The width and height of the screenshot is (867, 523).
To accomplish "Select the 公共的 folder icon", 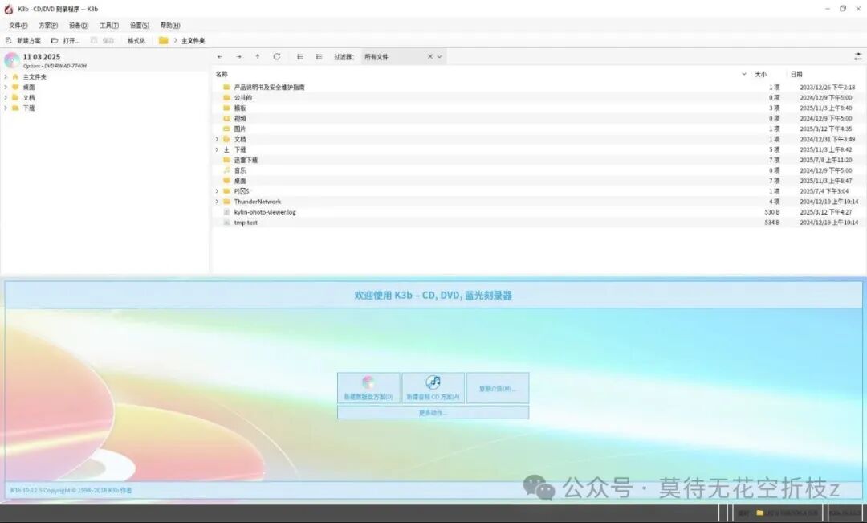I will click(x=226, y=97).
